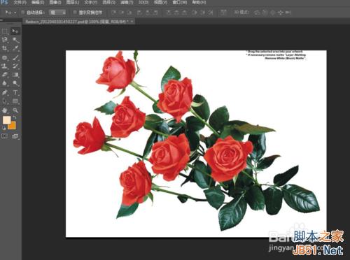Screen dimensions: 350x260
Task: Open the 文件 (File) menu
Action: click(x=20, y=3)
